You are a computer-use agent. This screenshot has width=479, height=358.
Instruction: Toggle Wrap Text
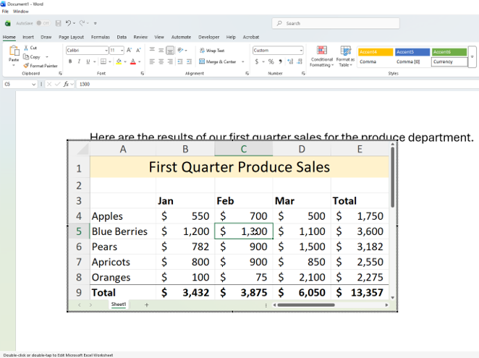pos(212,51)
